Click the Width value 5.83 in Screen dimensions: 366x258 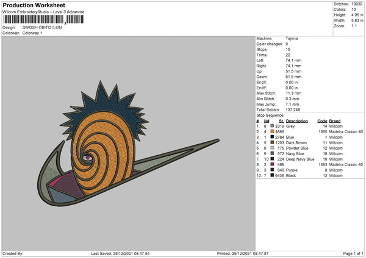pos(357,21)
